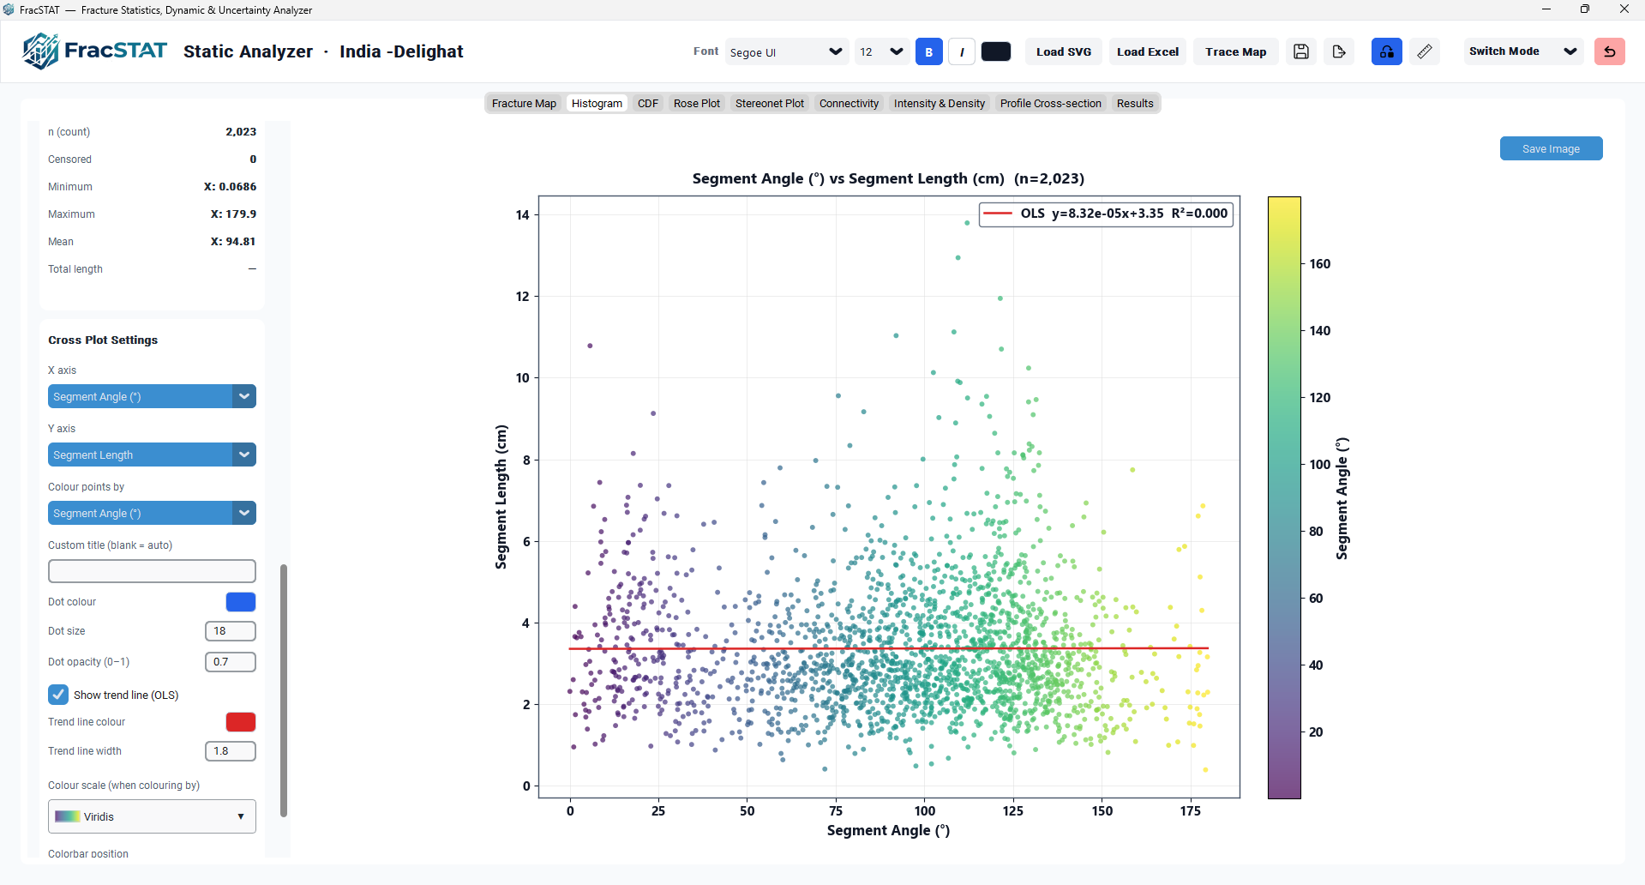Pick the blue Dot colour swatch
The image size is (1645, 885).
point(241,602)
